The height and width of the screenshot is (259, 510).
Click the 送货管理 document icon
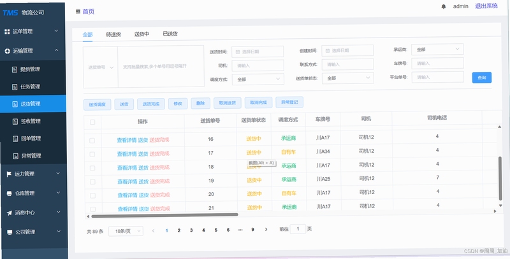15,104
